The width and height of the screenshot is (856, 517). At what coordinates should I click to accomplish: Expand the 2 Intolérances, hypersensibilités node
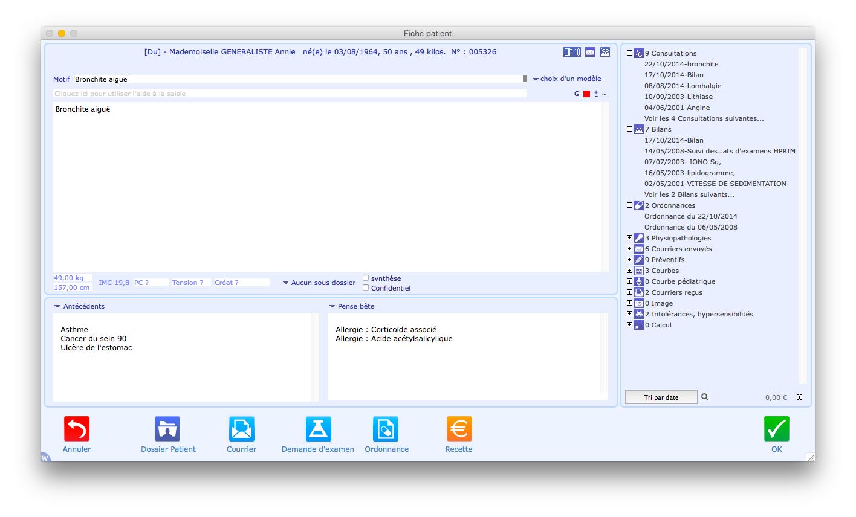629,314
